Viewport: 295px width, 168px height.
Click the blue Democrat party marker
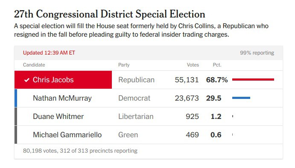tap(16, 98)
